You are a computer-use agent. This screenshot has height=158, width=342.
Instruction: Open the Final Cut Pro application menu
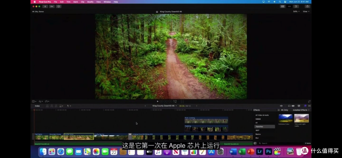click(45, 2)
